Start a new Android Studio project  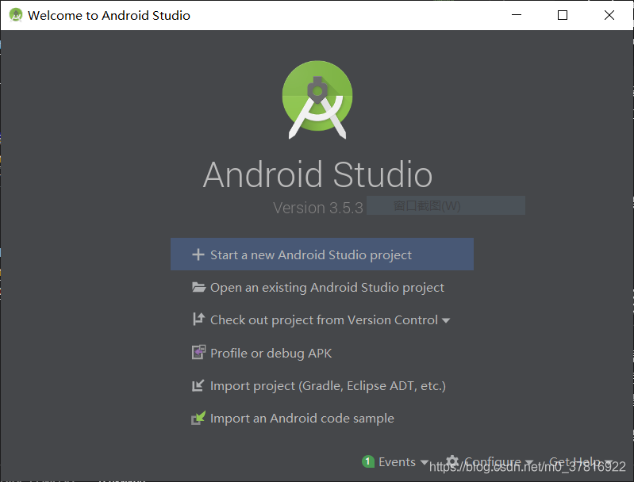click(x=322, y=254)
